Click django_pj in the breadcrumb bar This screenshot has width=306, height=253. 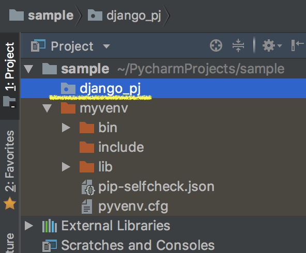(x=124, y=15)
